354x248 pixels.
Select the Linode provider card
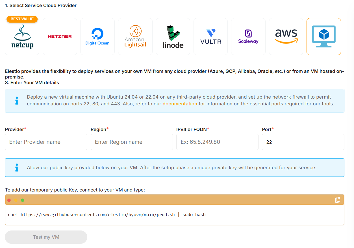[x=173, y=36]
